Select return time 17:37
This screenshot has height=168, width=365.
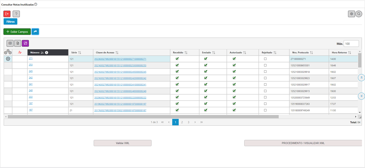[x=333, y=104]
